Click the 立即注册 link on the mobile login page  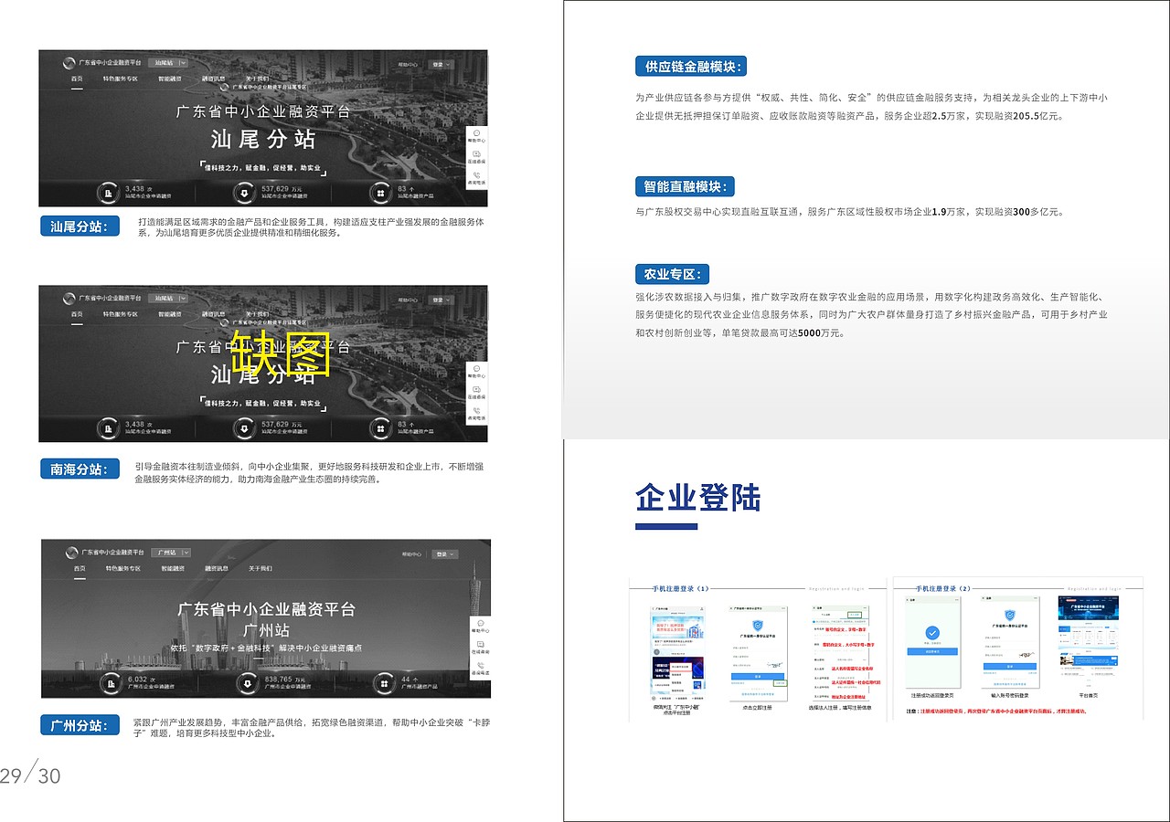tap(780, 683)
